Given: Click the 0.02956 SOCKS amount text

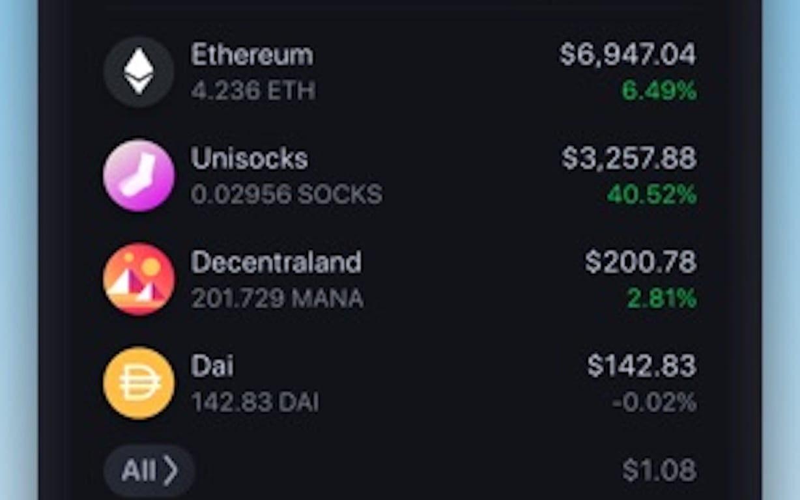Looking at the screenshot, I should pyautogui.click(x=287, y=195).
